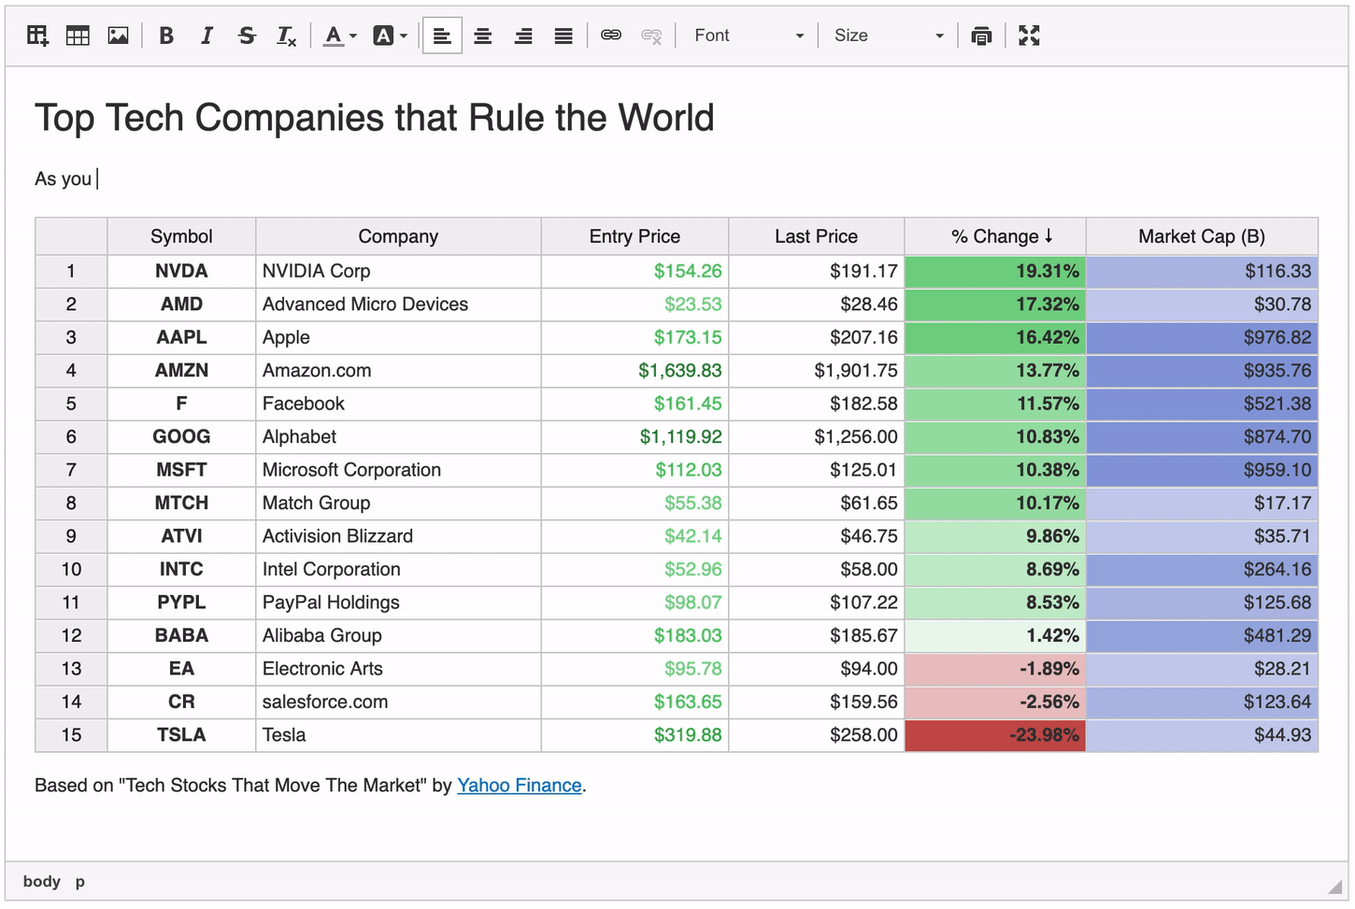1355x909 pixels.
Task: Click the Remove Format icon
Action: tap(287, 36)
